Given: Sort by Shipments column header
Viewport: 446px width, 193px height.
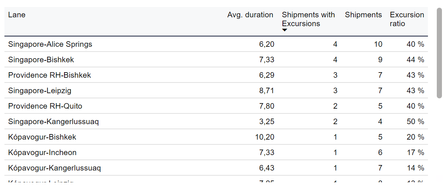Looking at the screenshot, I should 363,15.
